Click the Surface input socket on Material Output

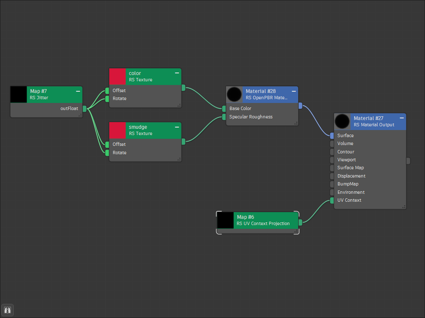[332, 136]
